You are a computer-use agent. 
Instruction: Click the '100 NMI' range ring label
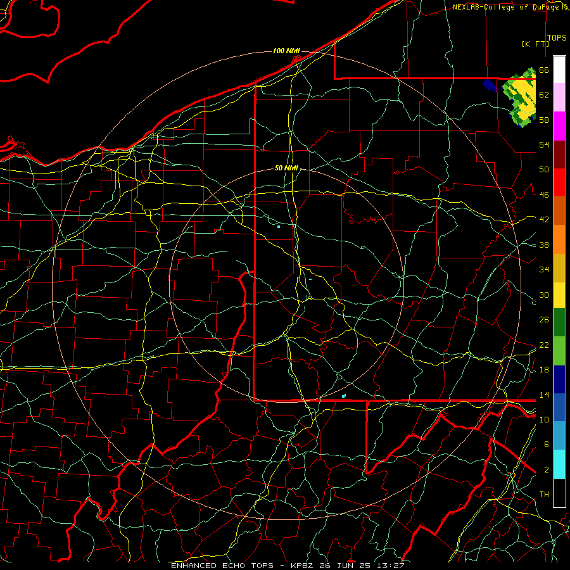tap(286, 51)
